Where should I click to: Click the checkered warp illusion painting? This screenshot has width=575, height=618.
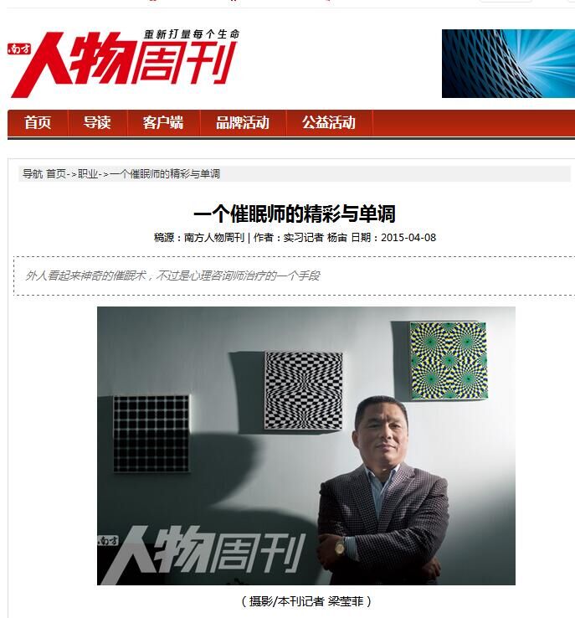[303, 390]
